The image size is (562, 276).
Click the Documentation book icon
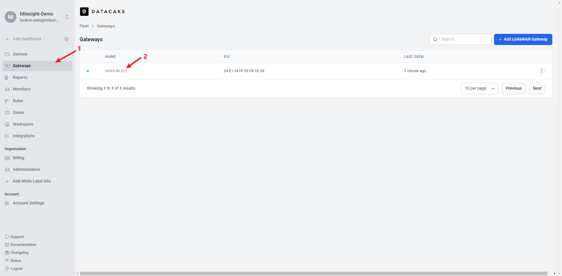(7, 245)
